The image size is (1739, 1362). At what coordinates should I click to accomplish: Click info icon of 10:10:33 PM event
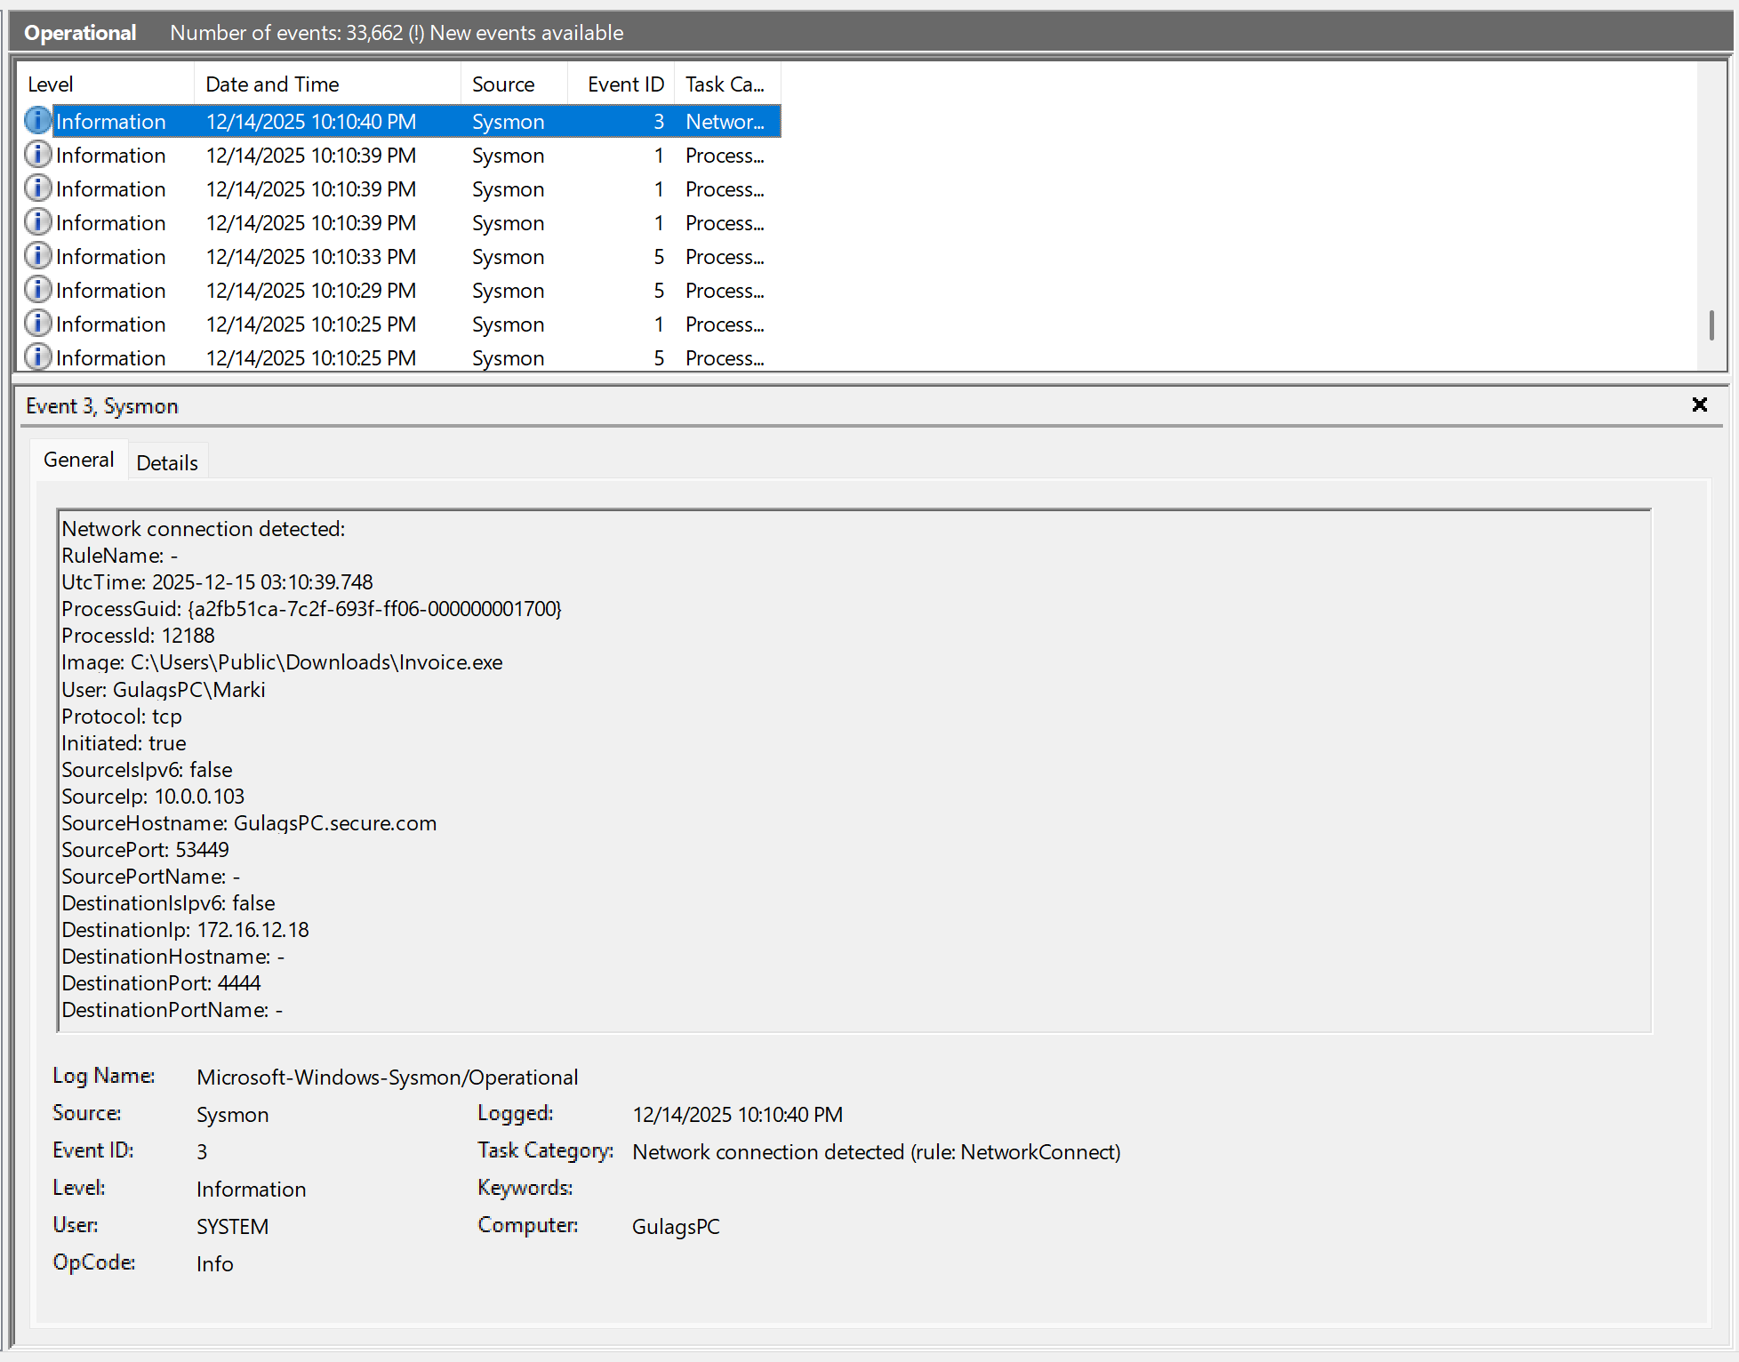pos(37,256)
